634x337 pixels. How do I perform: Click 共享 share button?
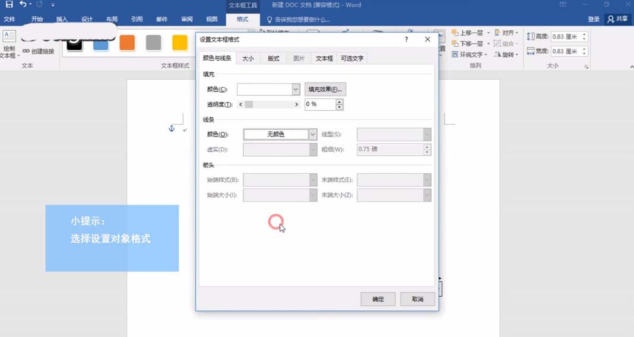(617, 19)
